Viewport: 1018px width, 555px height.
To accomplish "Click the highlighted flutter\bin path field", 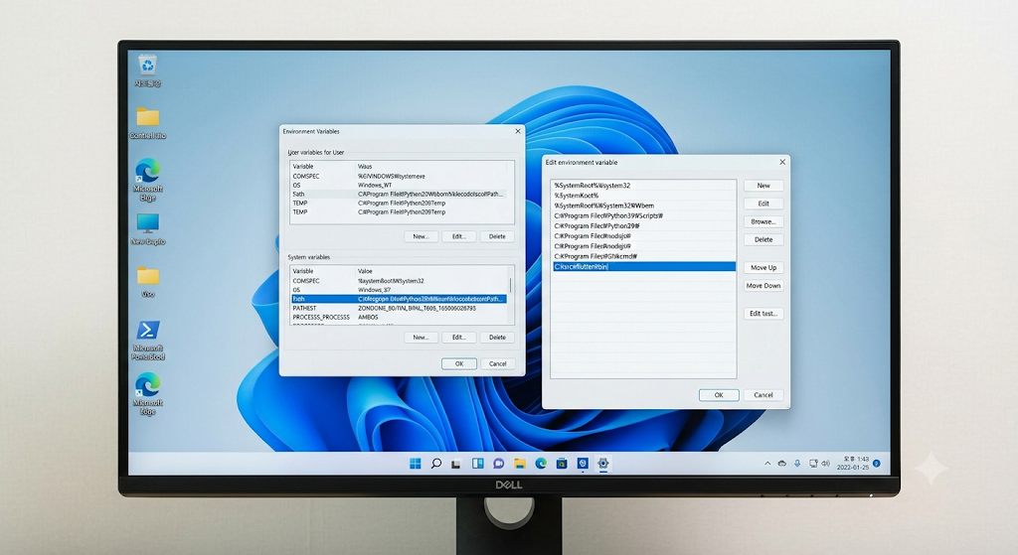I will [x=643, y=266].
